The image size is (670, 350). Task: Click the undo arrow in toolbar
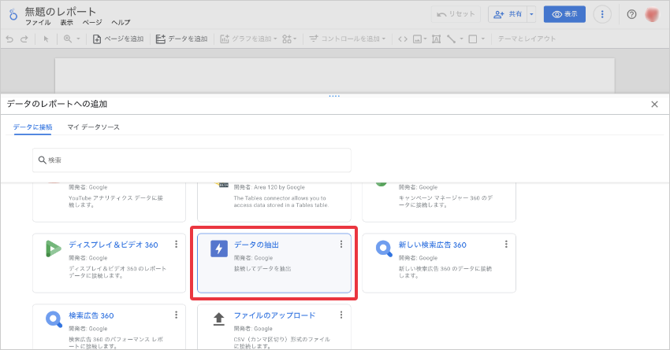click(9, 39)
